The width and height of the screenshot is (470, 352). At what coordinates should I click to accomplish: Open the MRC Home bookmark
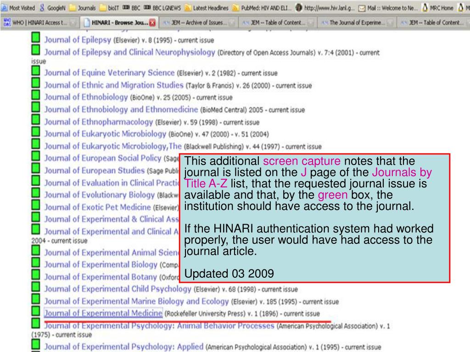[437, 8]
